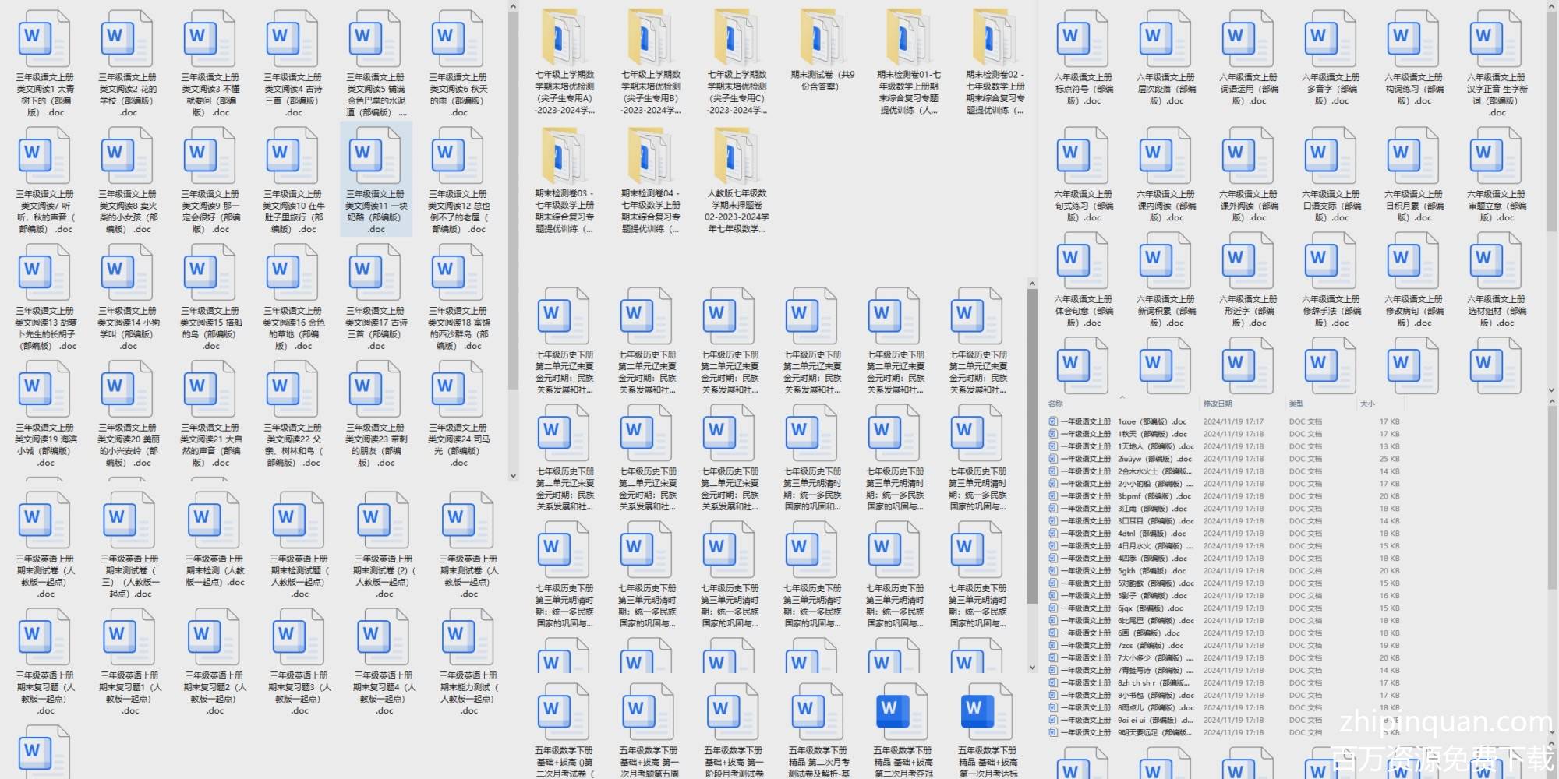Select list row 一年级语文上册 6画.doc
Screen dimensions: 1559x779
pos(1119,633)
